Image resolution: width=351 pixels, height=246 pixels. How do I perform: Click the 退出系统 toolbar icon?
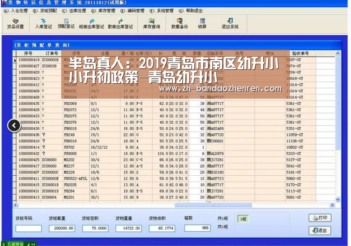click(x=230, y=23)
